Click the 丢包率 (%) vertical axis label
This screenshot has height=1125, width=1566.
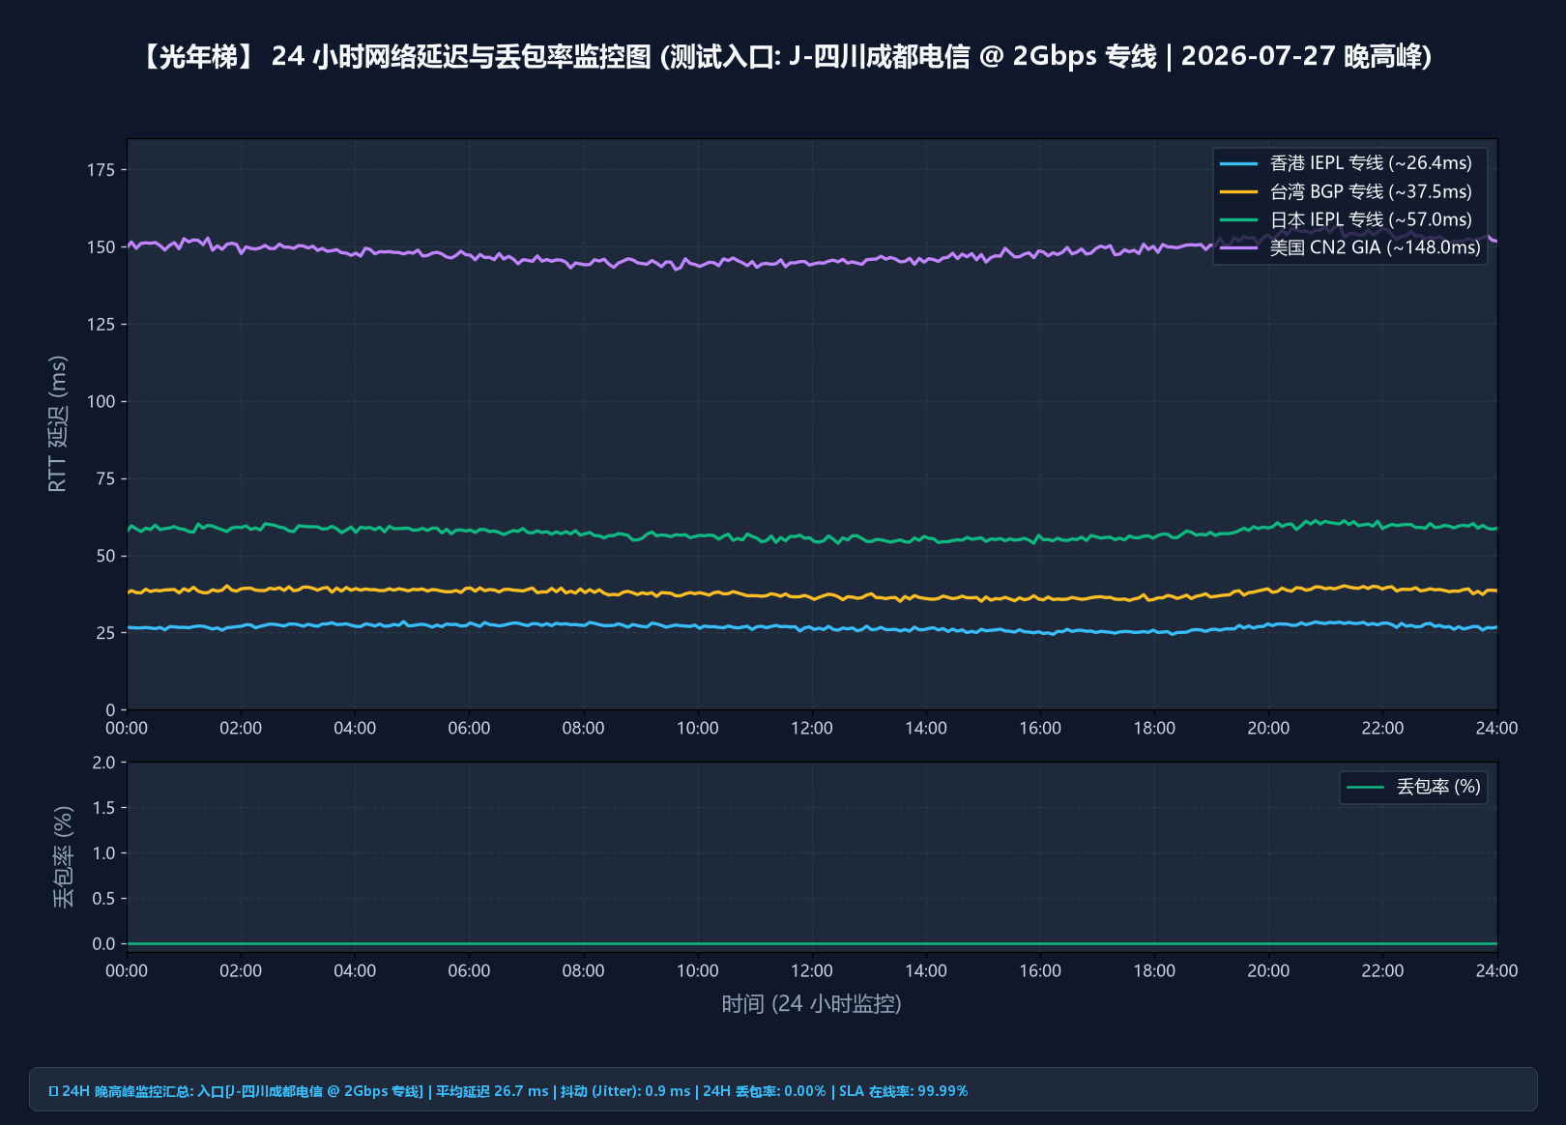(x=63, y=856)
